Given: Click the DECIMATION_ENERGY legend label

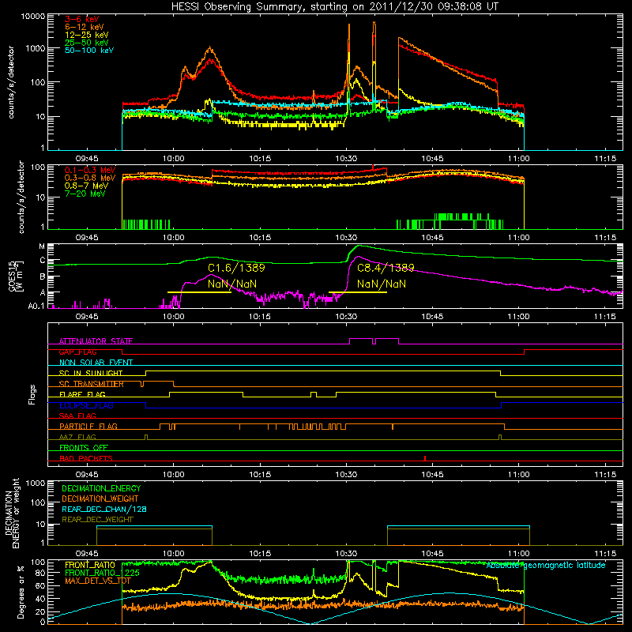Looking at the screenshot, I should [101, 488].
